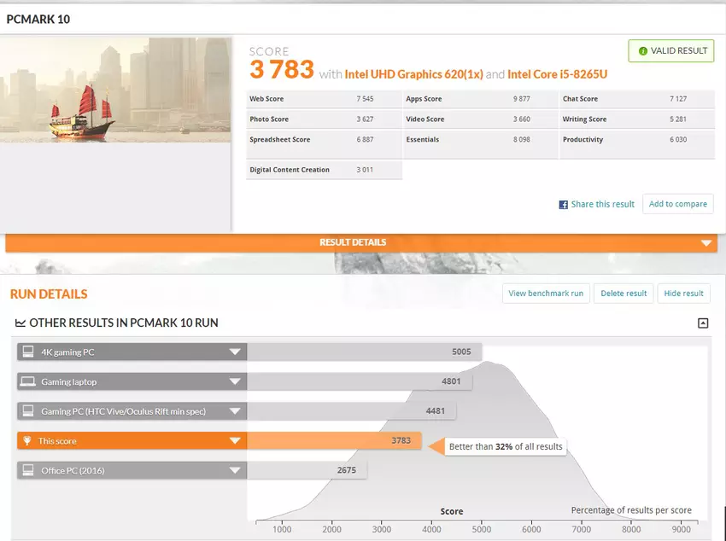Screen dimensions: 726x541
Task: Click the View benchmark run button
Action: click(545, 294)
